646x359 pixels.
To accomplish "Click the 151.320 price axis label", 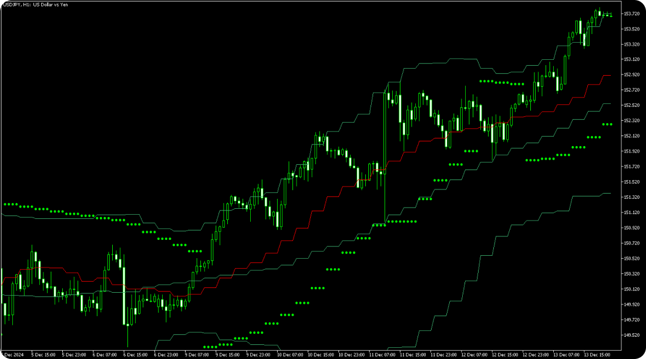I will 631,197.
